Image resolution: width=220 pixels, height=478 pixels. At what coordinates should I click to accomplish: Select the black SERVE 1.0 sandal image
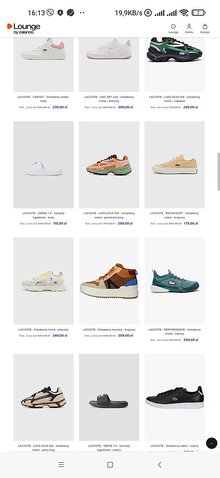tap(109, 397)
